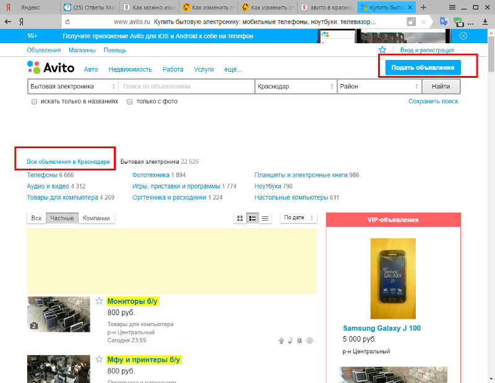Open the Телефоны category link
The height and width of the screenshot is (383, 495).
(42, 175)
